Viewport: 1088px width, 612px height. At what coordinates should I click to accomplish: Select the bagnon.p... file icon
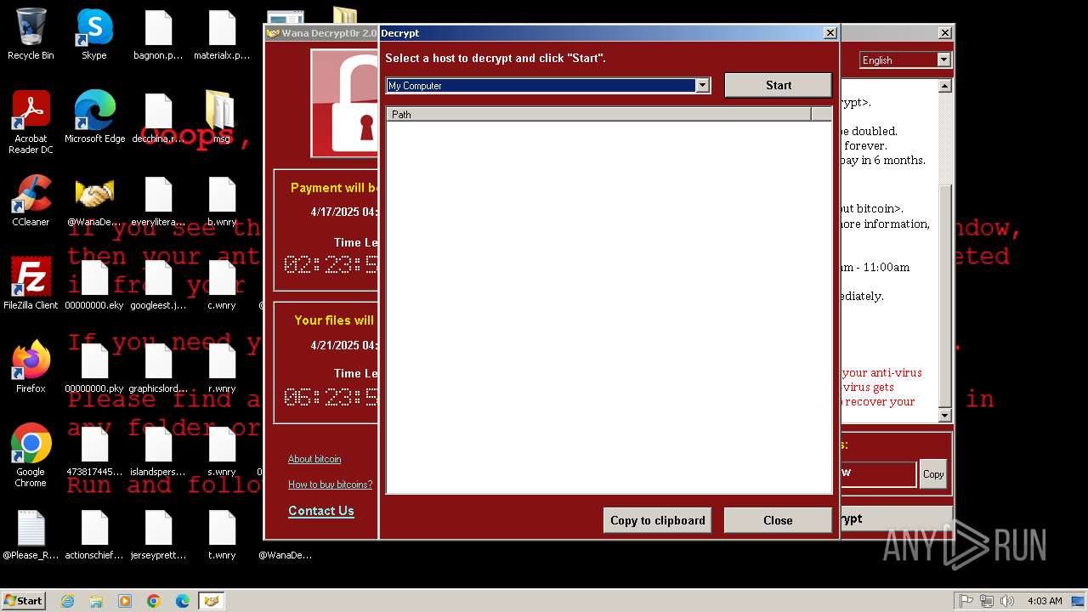click(x=158, y=34)
